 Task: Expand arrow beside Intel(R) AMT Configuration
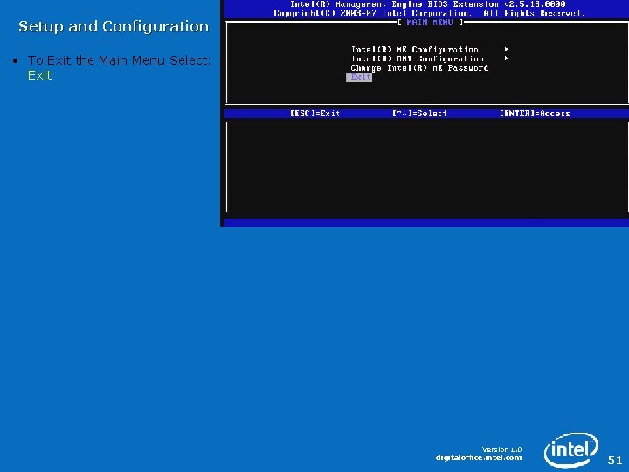pyautogui.click(x=507, y=59)
